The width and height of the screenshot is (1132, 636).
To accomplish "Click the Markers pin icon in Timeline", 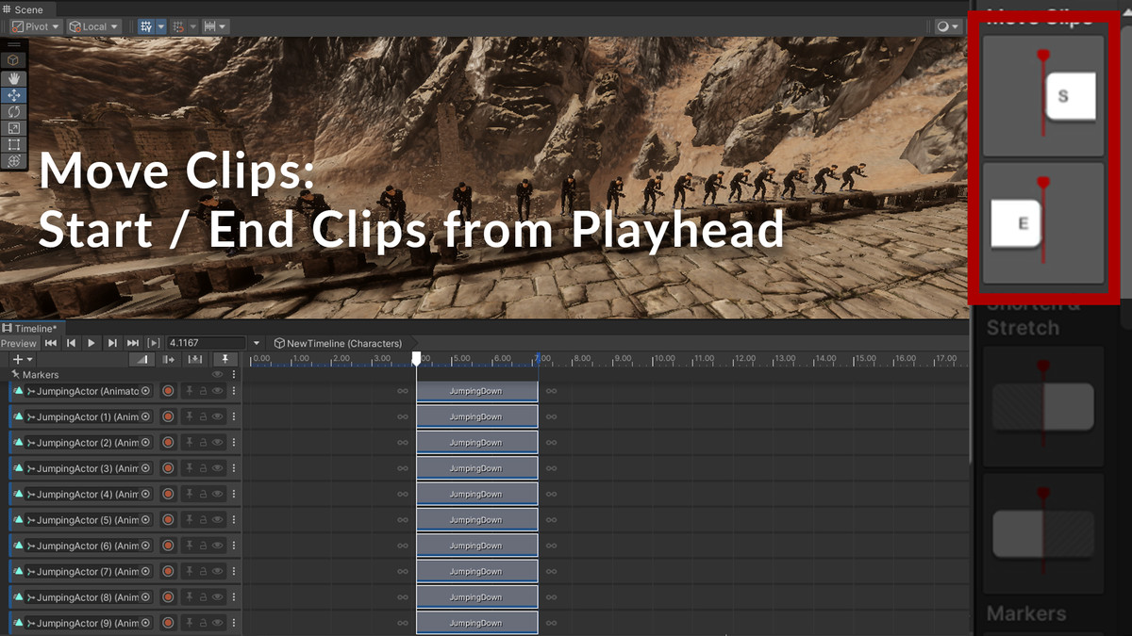I will 225,359.
